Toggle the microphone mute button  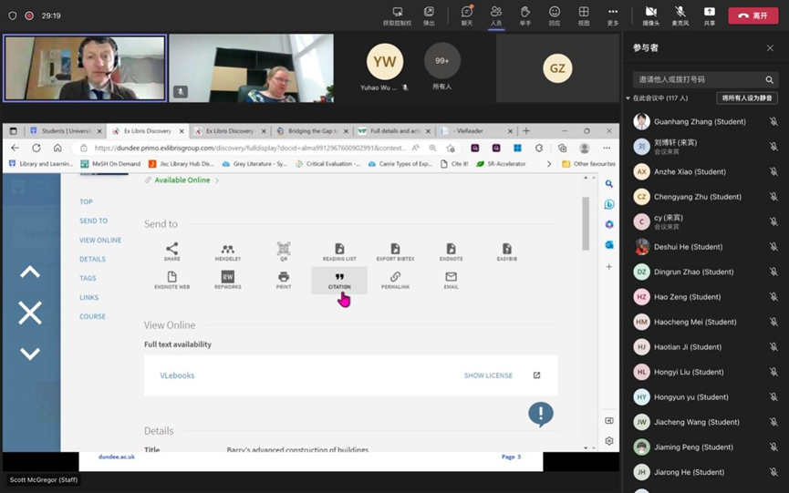click(680, 13)
